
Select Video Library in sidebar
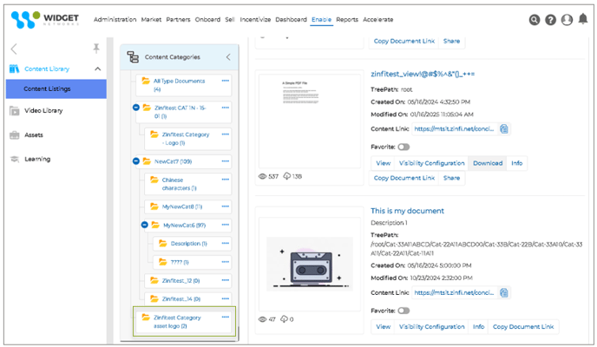43,111
